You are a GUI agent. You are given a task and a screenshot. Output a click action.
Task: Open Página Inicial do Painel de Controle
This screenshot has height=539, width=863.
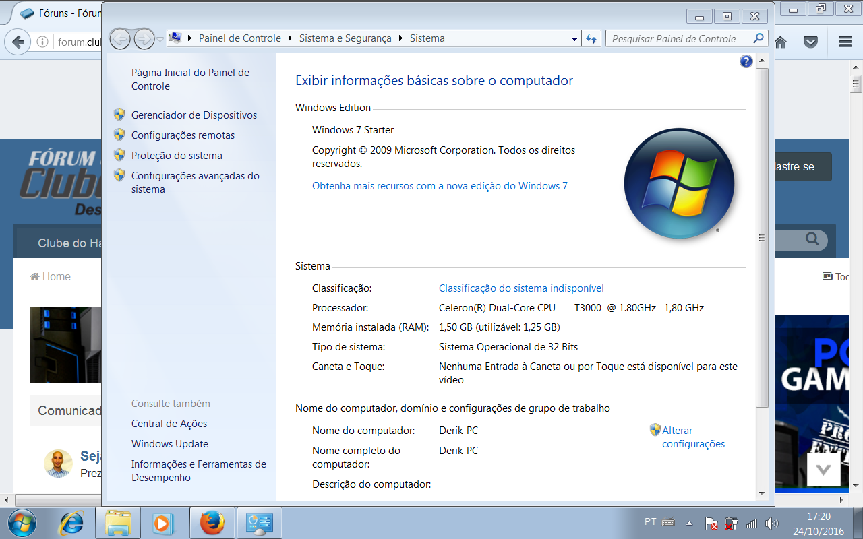190,80
